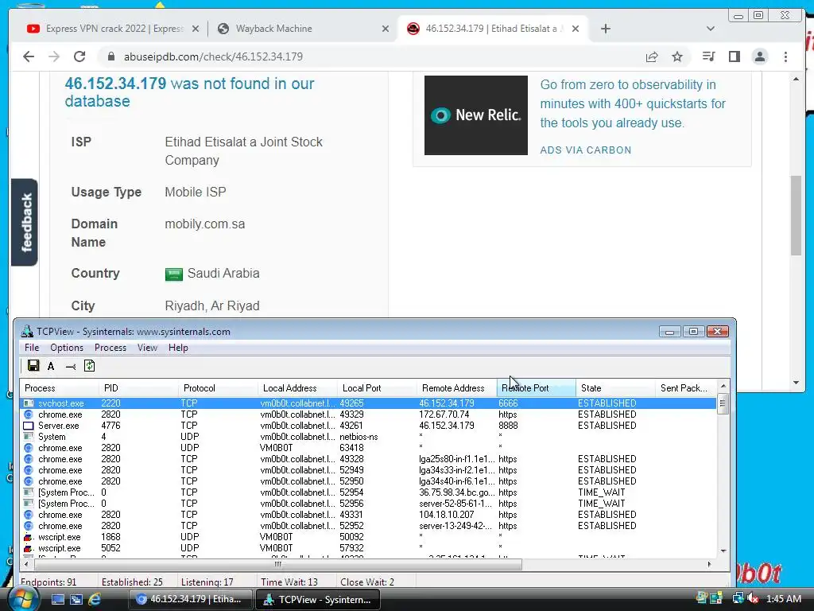Click Chrome taskbar button 46.152.34.179
Viewport: 814px width, 611px height.
point(191,599)
